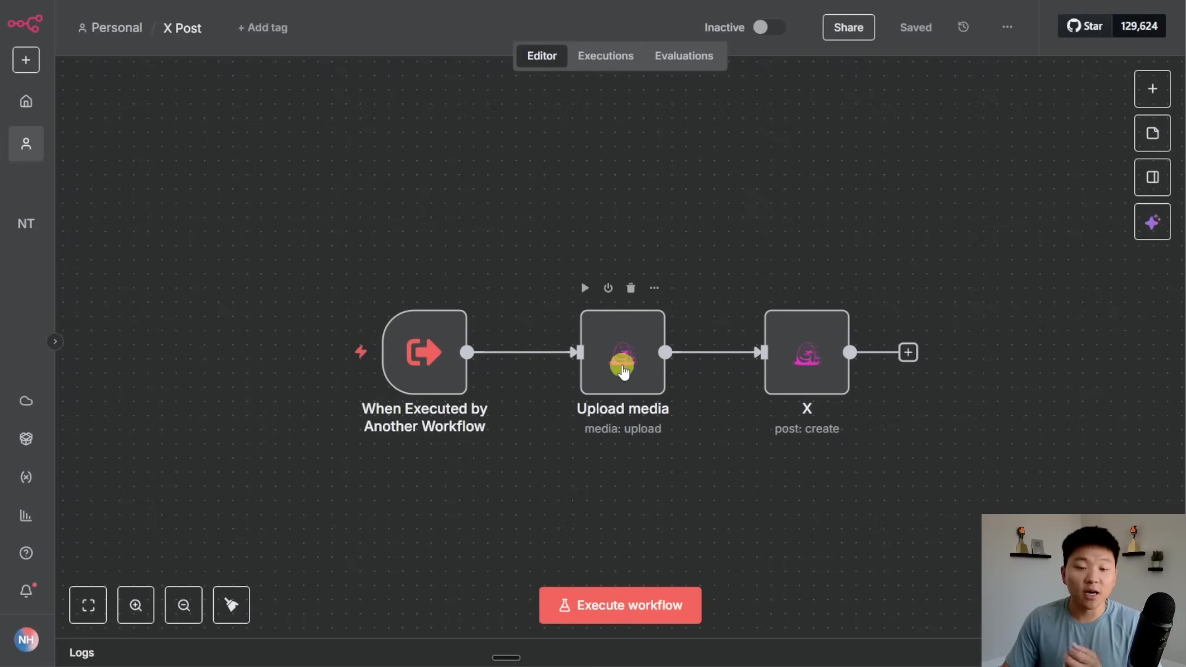Add a sticky note to canvas
This screenshot has height=667, width=1186.
coord(1152,133)
